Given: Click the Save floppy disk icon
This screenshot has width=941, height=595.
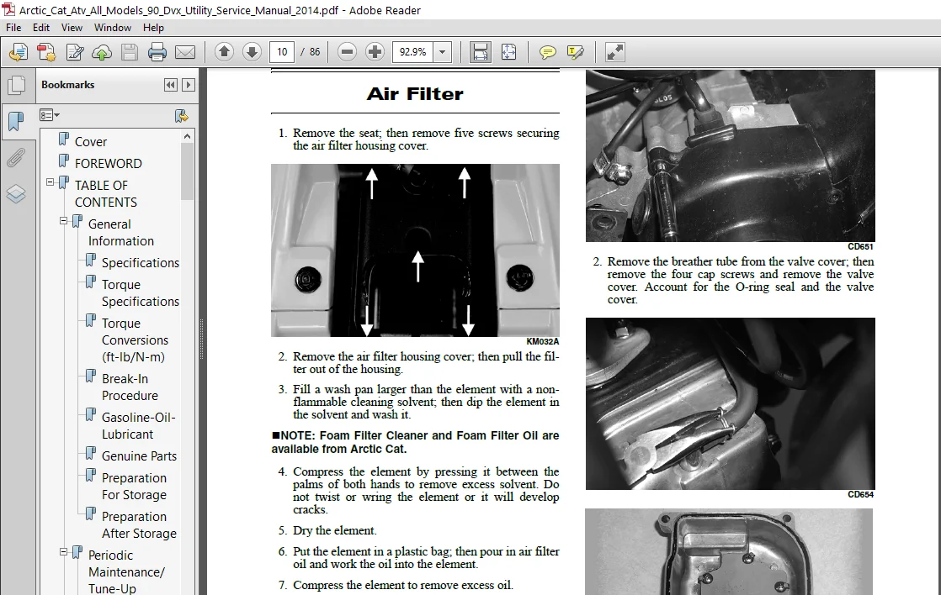Looking at the screenshot, I should click(130, 52).
